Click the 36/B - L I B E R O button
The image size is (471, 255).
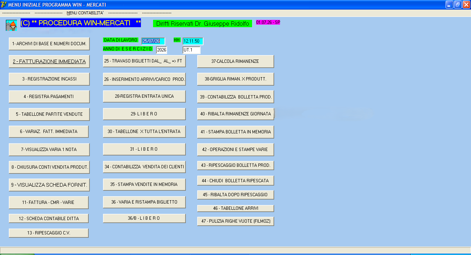tap(144, 218)
